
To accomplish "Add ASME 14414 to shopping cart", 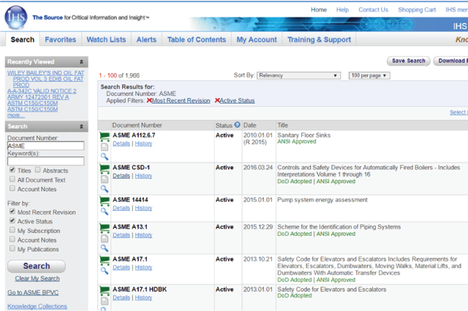I will coord(105,201).
